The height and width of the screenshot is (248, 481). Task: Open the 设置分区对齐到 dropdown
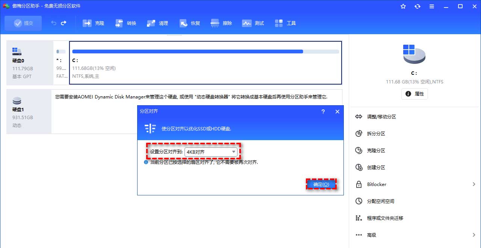(x=211, y=152)
